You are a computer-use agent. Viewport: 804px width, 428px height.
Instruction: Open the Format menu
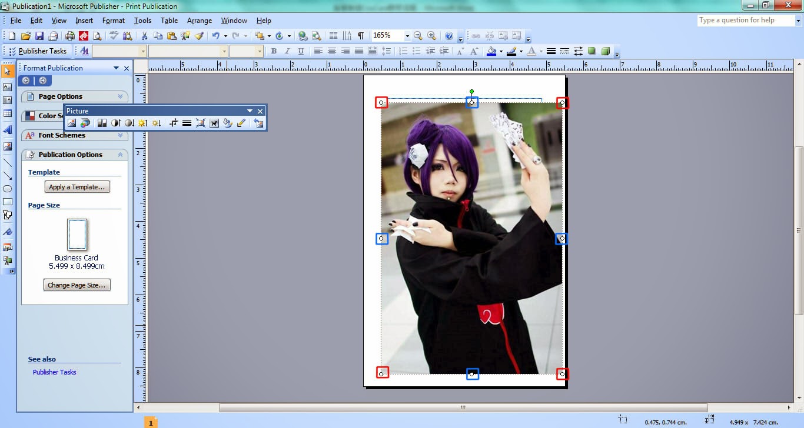click(x=114, y=21)
